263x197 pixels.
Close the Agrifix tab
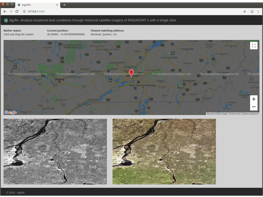click(57, 5)
